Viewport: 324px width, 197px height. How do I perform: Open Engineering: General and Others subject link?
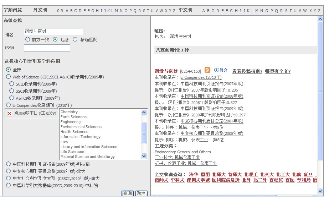(182, 152)
